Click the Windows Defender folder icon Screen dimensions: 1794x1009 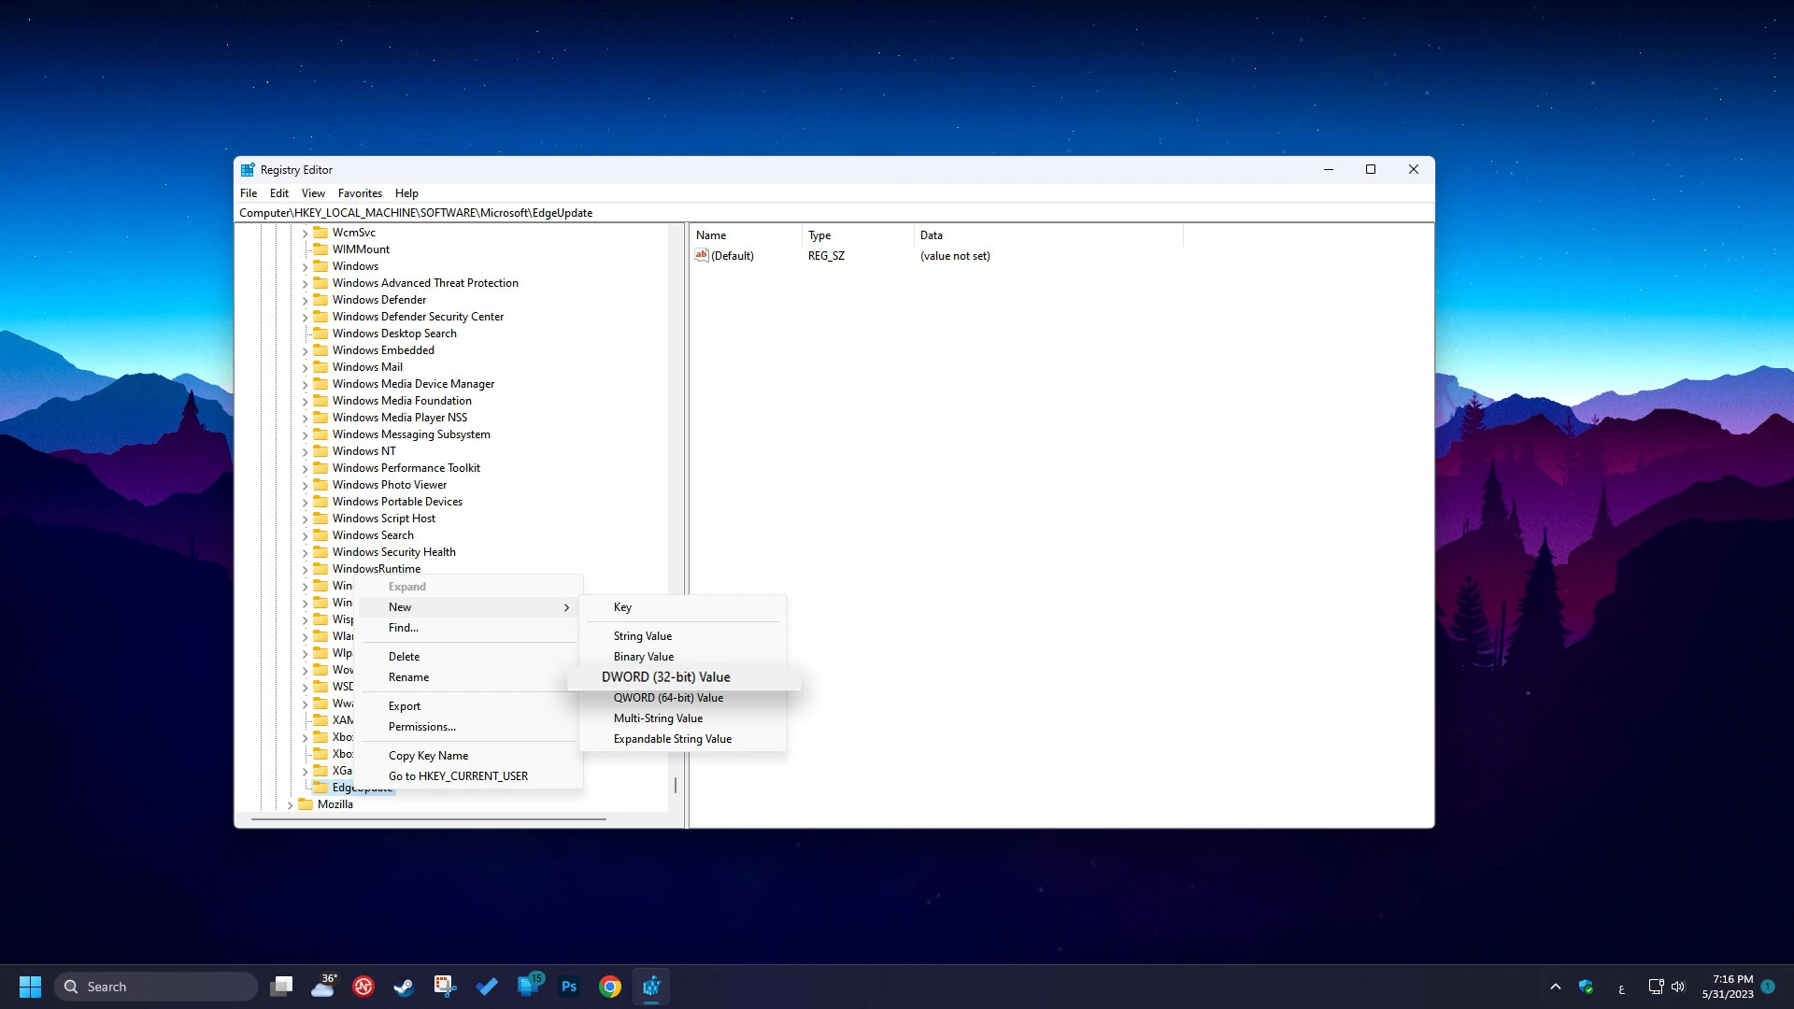[320, 300]
